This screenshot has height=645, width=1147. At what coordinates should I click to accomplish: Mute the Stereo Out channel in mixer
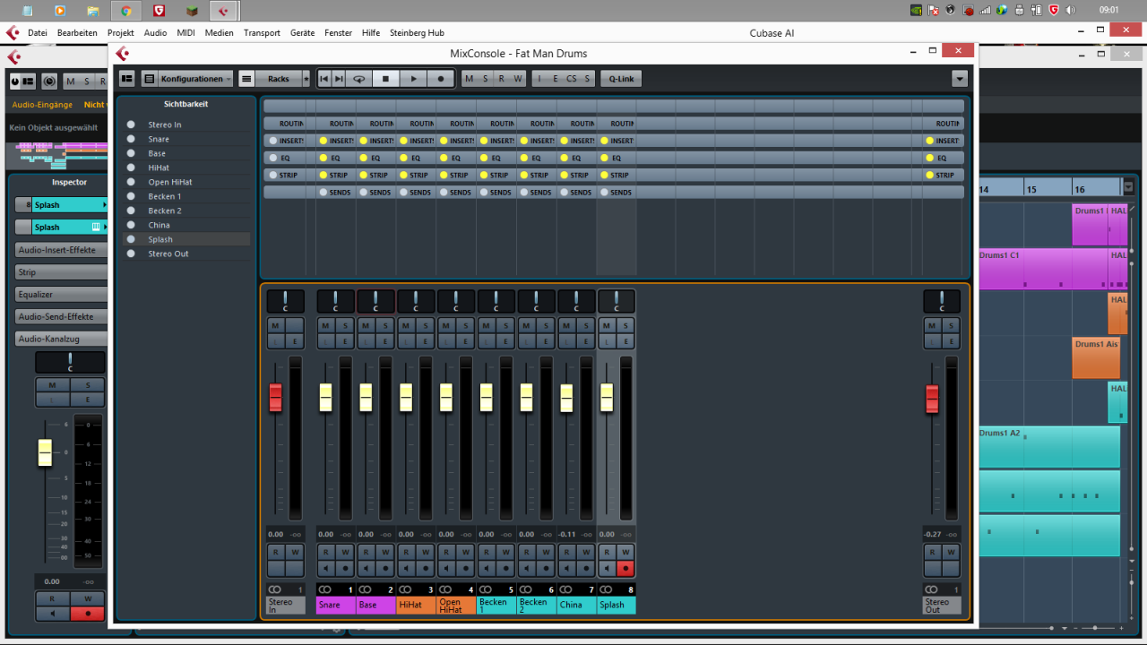932,326
